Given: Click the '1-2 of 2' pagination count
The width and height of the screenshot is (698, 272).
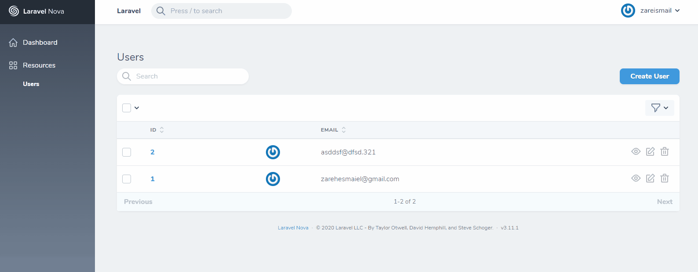Looking at the screenshot, I should coord(405,202).
